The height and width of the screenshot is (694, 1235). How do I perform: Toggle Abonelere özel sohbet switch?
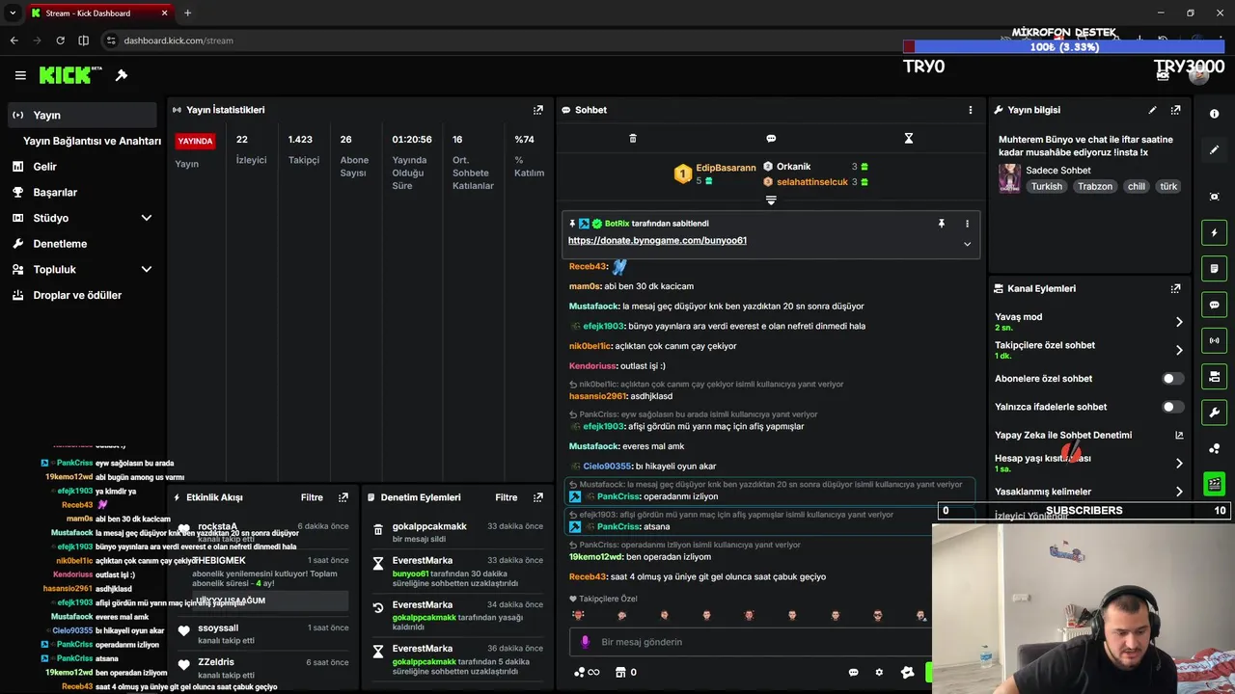pyautogui.click(x=1172, y=379)
